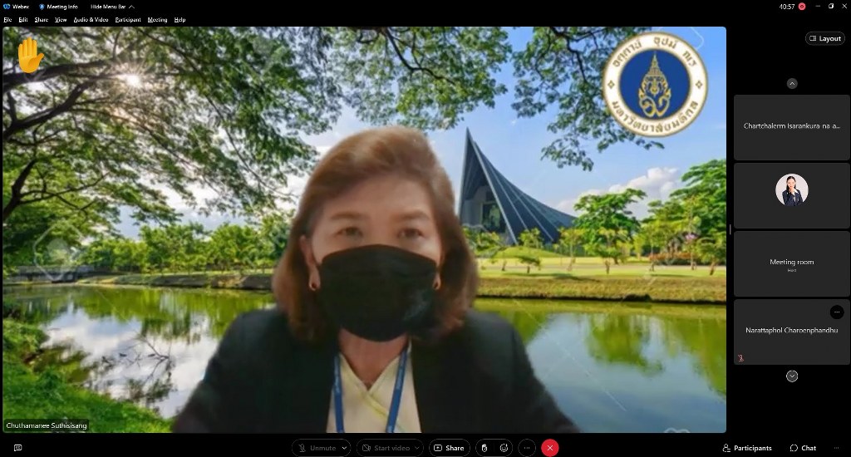The width and height of the screenshot is (851, 457).
Task: Expand video options arrow beside Start video
Action: pos(417,448)
